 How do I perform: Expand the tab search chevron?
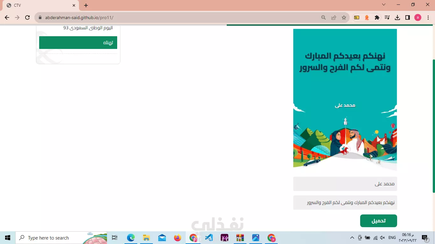[x=384, y=5]
